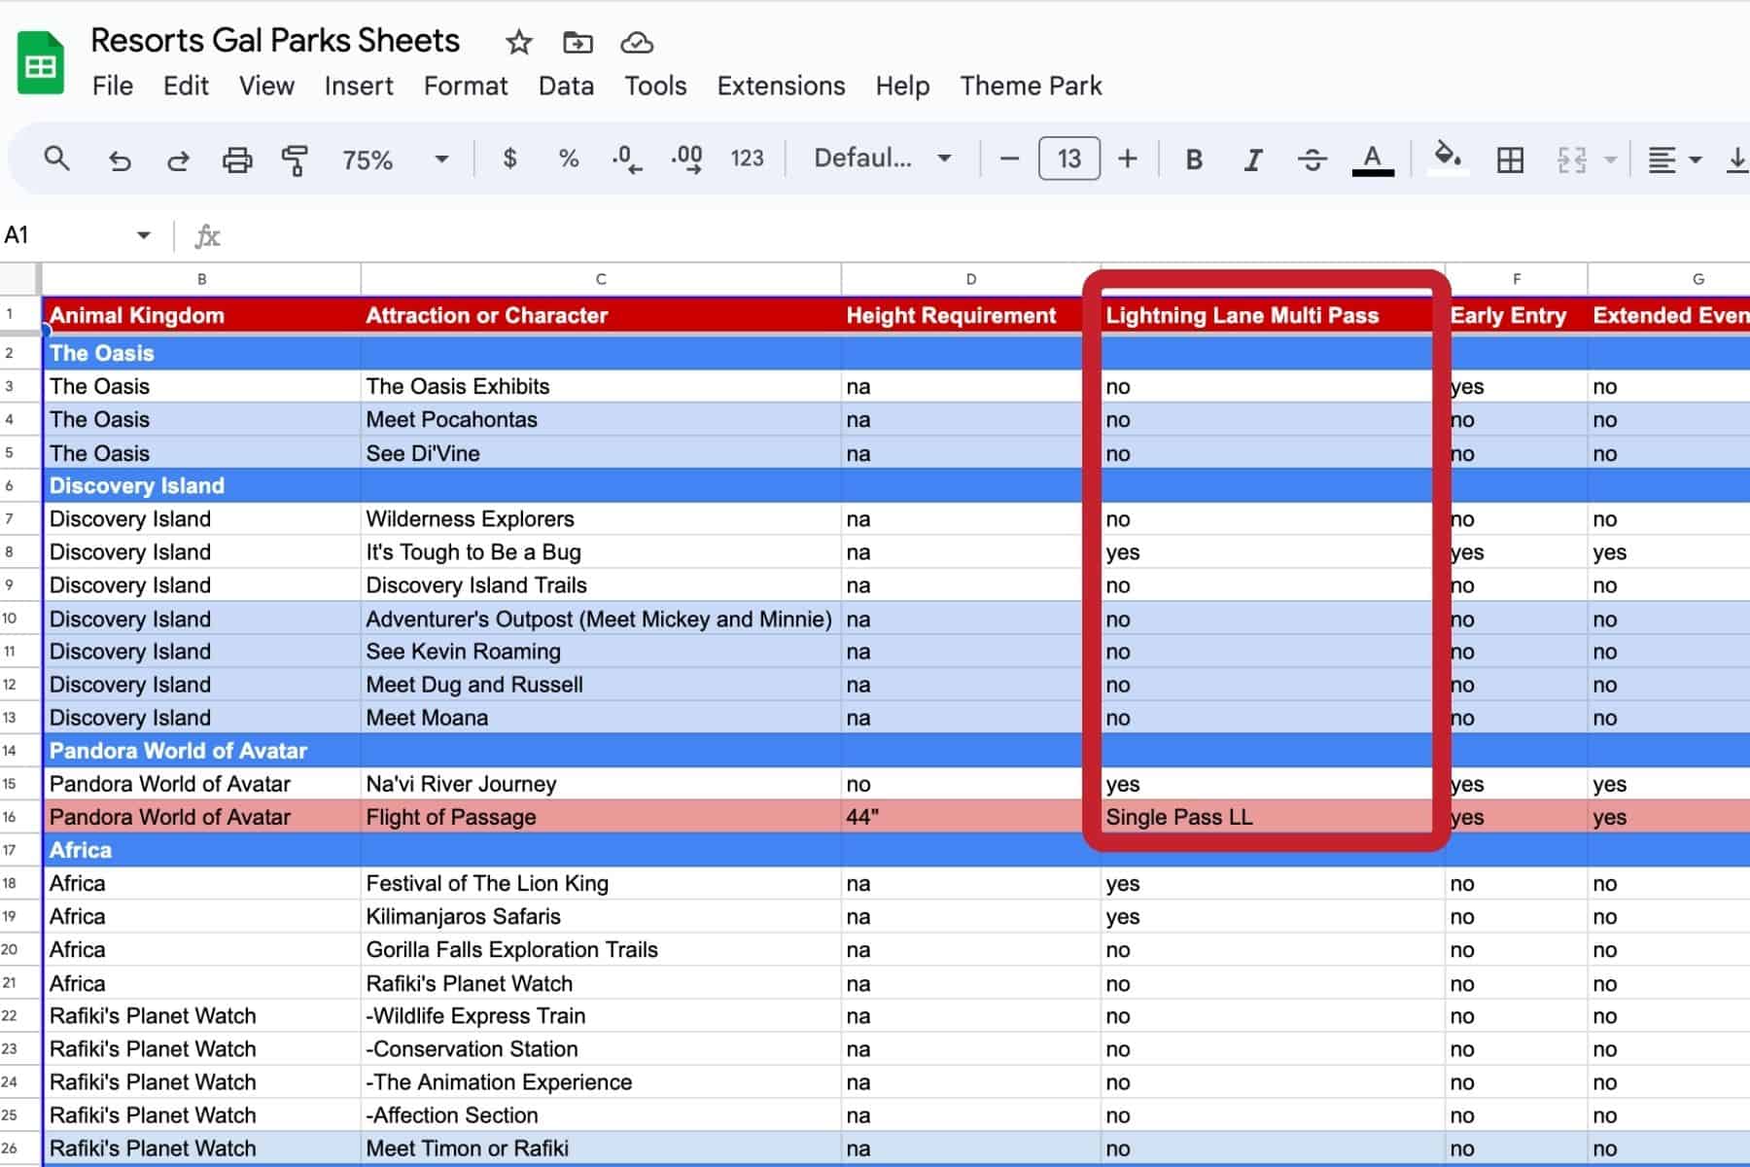Select the Flight of Passage cell
The image size is (1750, 1167).
pyautogui.click(x=601, y=817)
